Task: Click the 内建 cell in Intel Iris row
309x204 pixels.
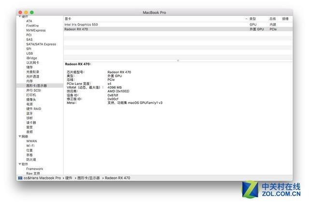Action: (x=273, y=25)
